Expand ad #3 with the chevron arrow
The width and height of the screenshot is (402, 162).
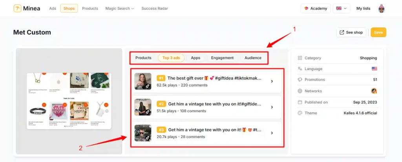[x=272, y=133]
